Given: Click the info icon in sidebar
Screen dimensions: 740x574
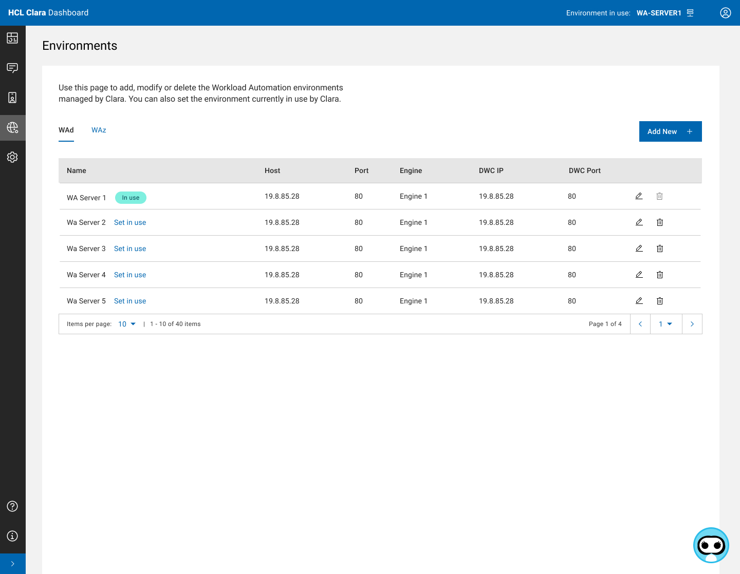Looking at the screenshot, I should click(12, 536).
